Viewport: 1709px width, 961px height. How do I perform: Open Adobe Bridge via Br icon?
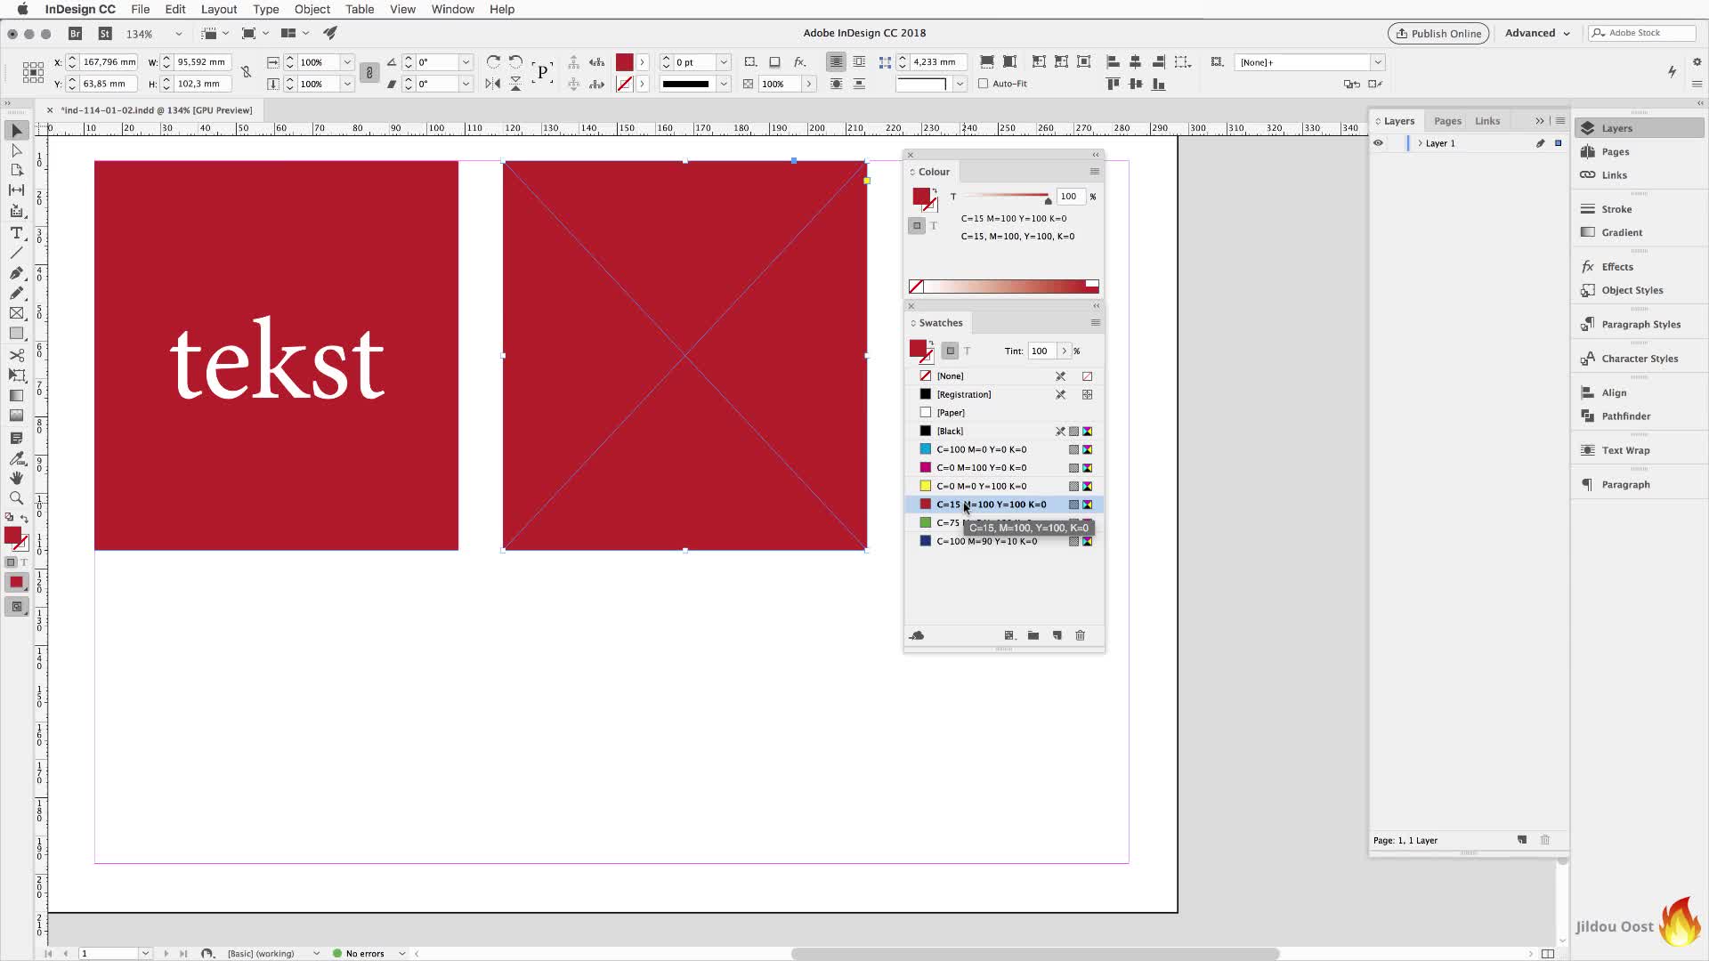[x=76, y=33]
